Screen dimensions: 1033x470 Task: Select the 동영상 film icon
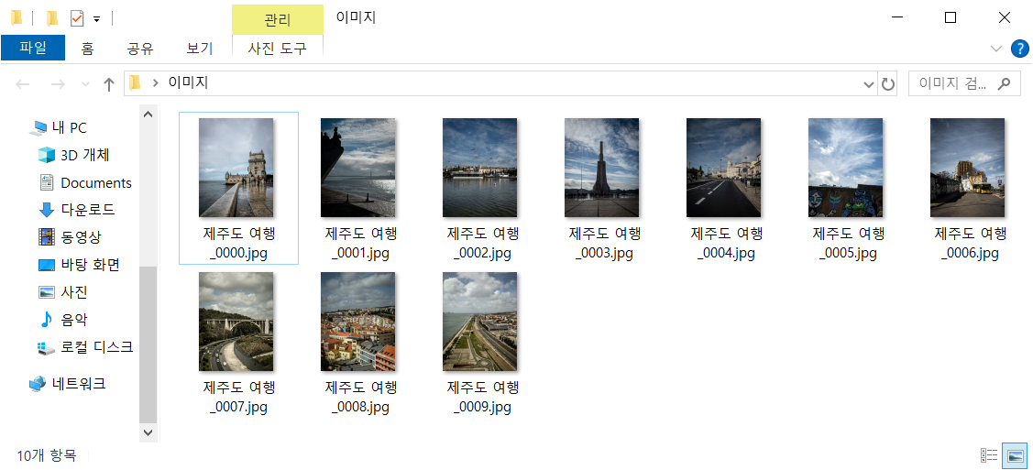pyautogui.click(x=46, y=237)
